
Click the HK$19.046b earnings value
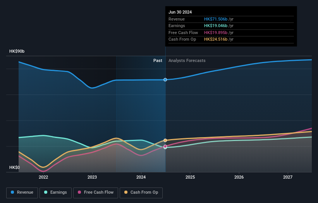(216, 26)
